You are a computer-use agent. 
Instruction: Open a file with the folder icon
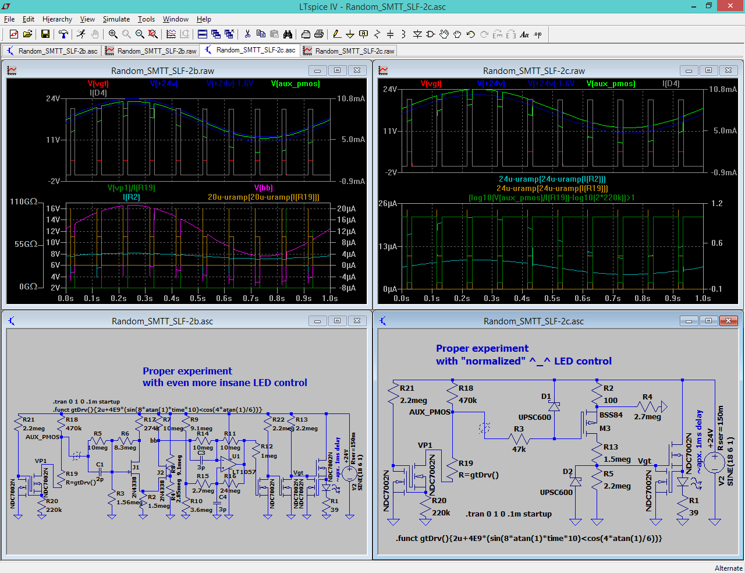coord(27,34)
